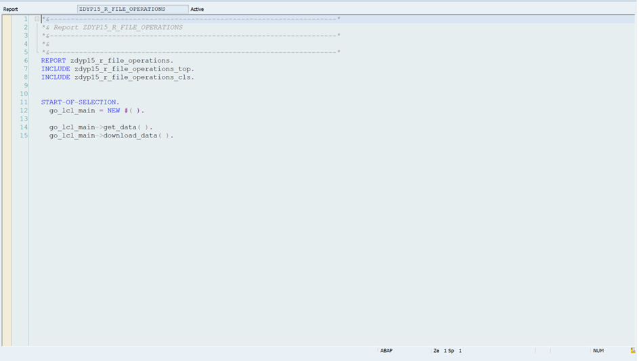
Task: Click the options icon in the status bar
Action: click(x=633, y=351)
